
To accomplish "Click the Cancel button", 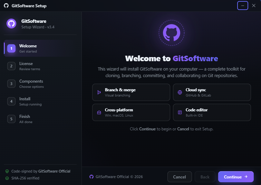I will coord(180,177).
